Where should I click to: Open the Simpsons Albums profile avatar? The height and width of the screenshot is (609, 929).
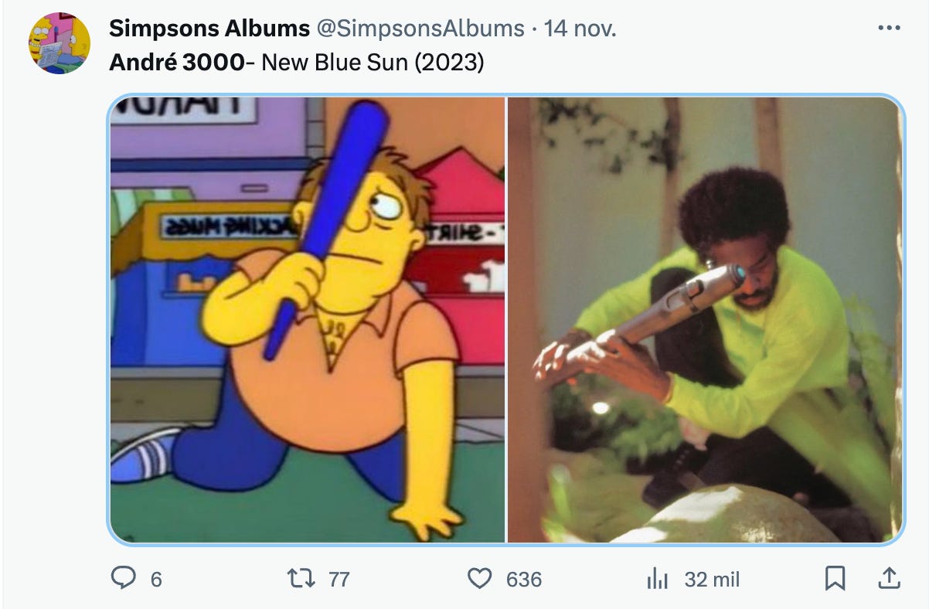click(x=60, y=43)
